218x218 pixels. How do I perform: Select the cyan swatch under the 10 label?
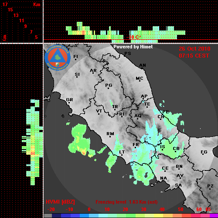103,216
